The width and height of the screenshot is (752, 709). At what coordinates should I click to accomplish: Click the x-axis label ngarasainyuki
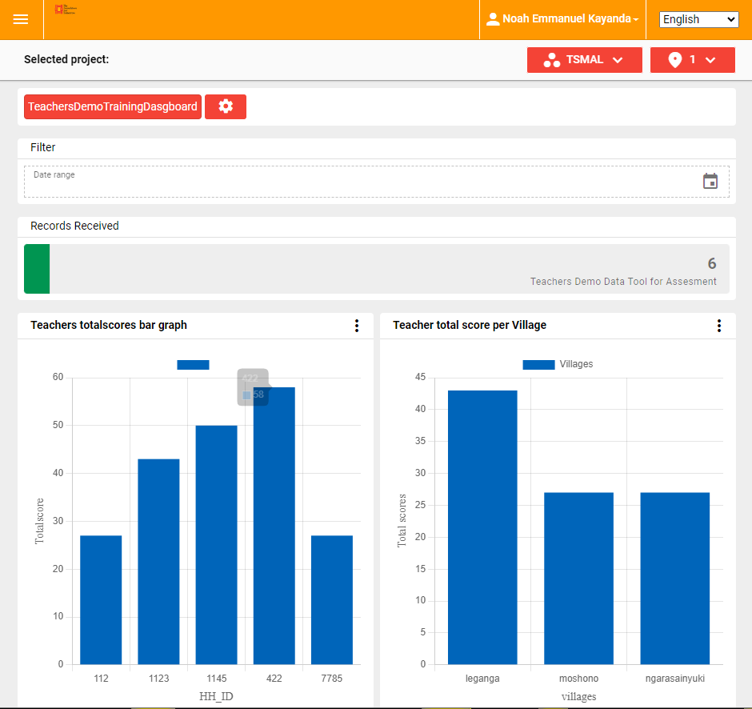click(x=674, y=679)
